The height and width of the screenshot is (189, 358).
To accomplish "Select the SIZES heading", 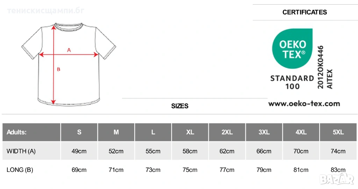I will pyautogui.click(x=180, y=106).
